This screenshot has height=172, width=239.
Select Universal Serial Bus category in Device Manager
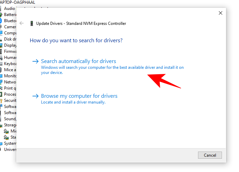10,150
